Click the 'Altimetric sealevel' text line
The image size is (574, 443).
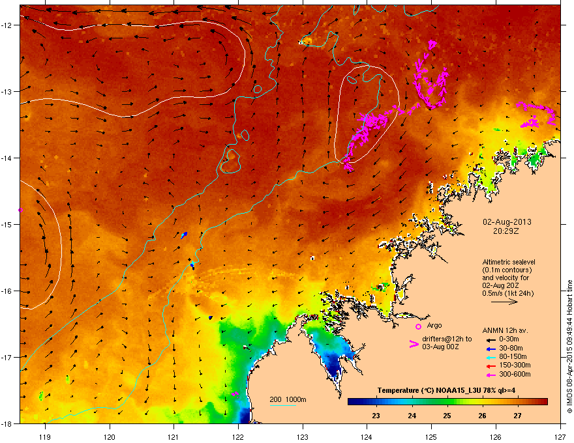(509, 262)
